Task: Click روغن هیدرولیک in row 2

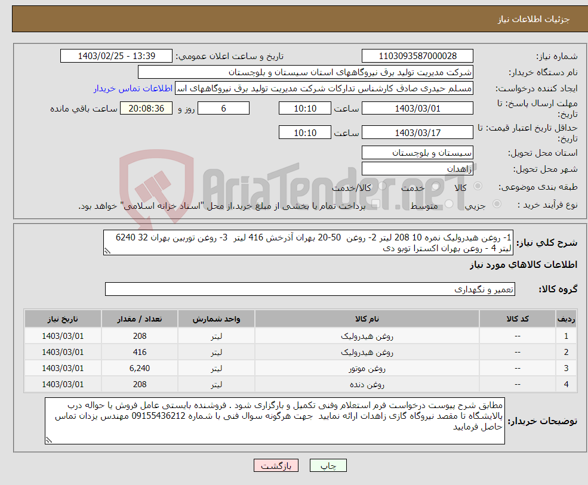Action: point(367,353)
